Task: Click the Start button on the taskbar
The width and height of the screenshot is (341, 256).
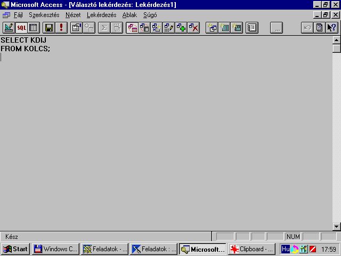Action: coord(15,249)
